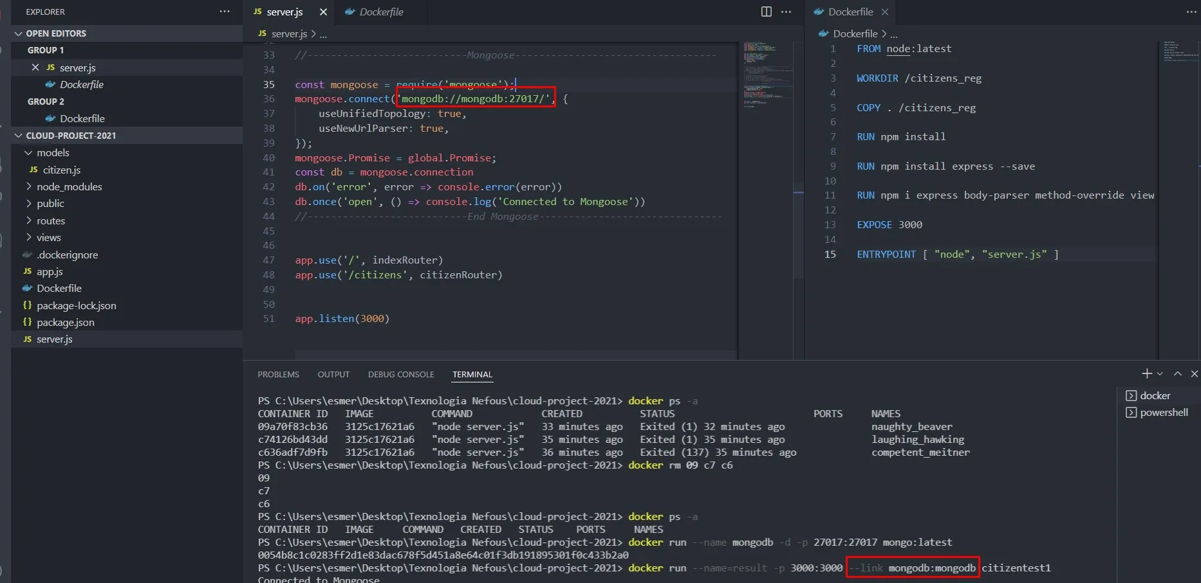Maximize terminal panel with the up chevron
Viewport: 1201px width, 583px height.
[1177, 373]
